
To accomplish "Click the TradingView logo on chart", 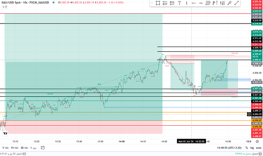I will click(5, 134).
